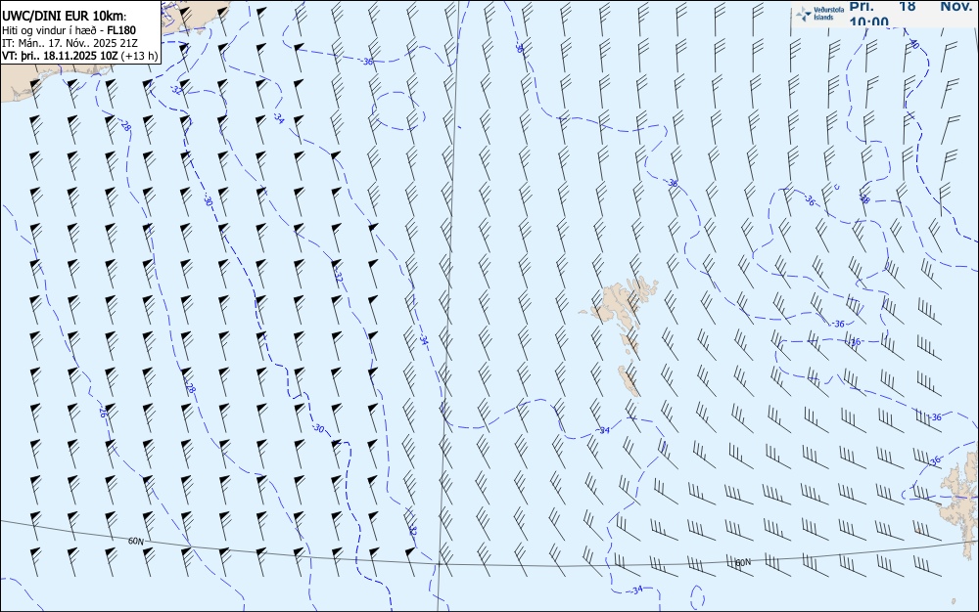This screenshot has height=612, width=979.
Task: Click the Veðurstofa Íslands logo
Action: [819, 14]
